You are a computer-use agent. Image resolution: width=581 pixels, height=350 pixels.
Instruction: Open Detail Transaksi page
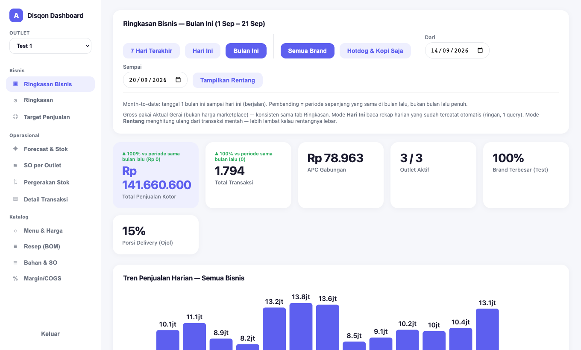tap(50, 199)
